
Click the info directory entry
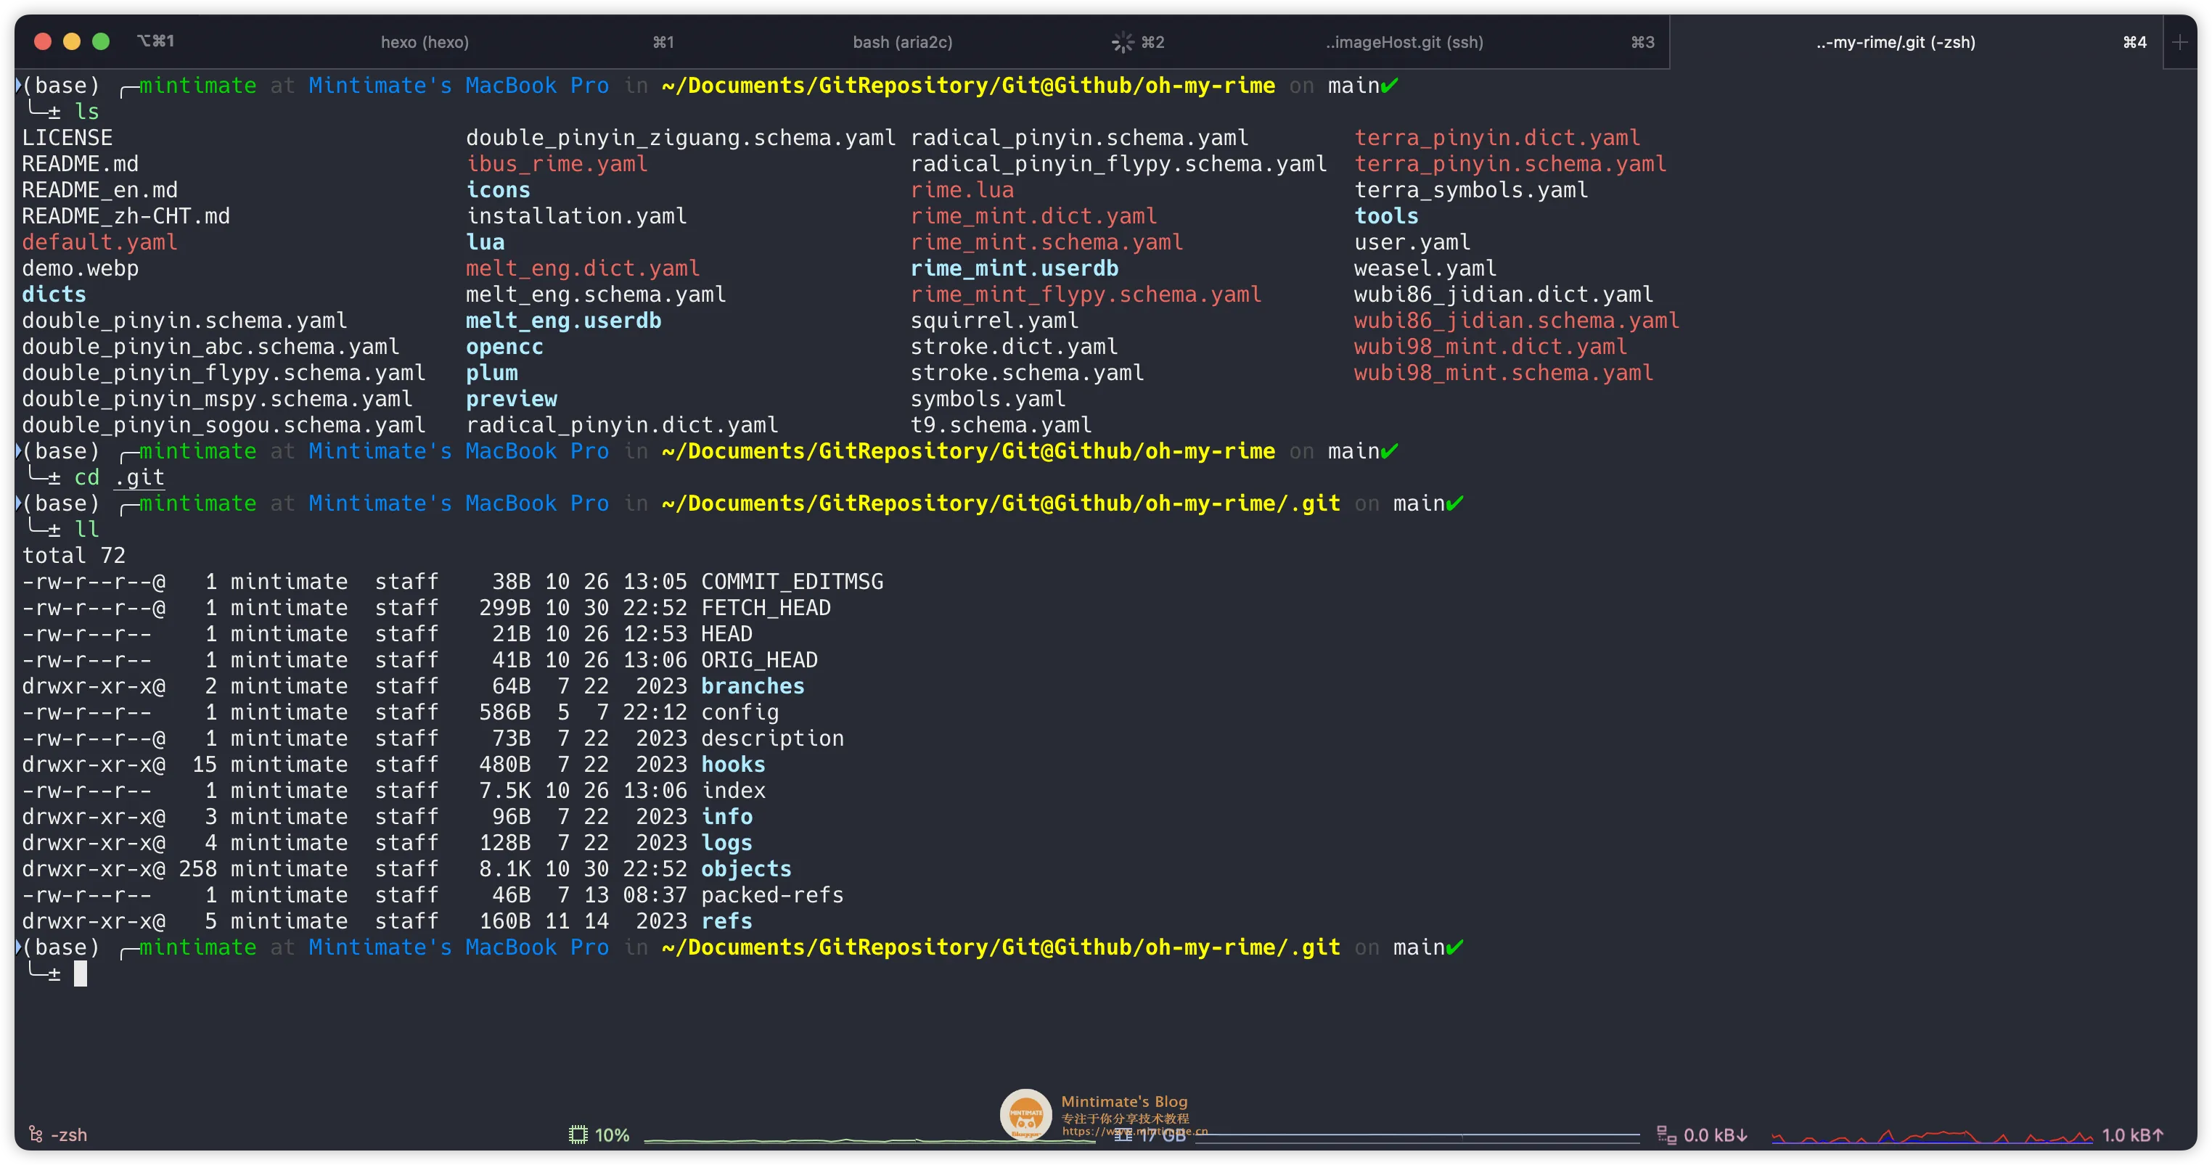(x=726, y=817)
